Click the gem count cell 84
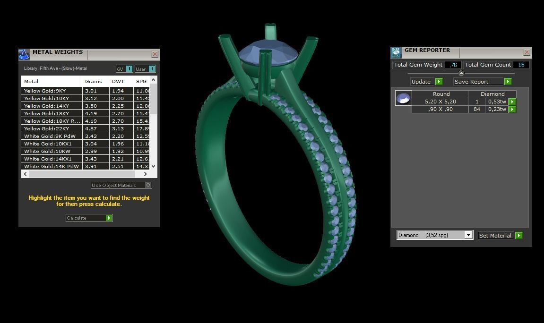The image size is (544, 323). tap(477, 109)
